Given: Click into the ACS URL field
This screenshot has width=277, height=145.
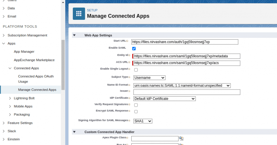Looking at the screenshot, I should [x=187, y=63].
